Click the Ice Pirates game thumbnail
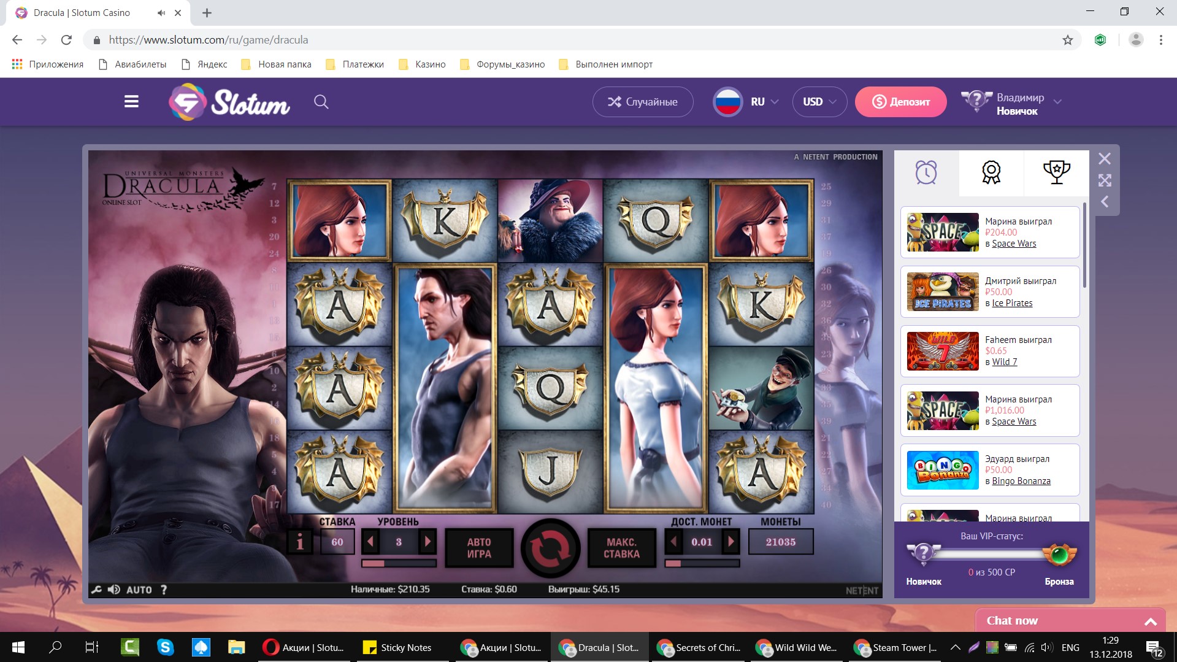The width and height of the screenshot is (1177, 662). tap(943, 292)
